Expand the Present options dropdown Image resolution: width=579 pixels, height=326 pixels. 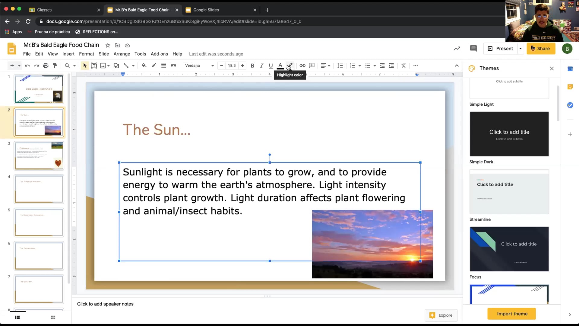tap(520, 48)
